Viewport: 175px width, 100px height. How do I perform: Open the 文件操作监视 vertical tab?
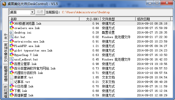coord(6,53)
